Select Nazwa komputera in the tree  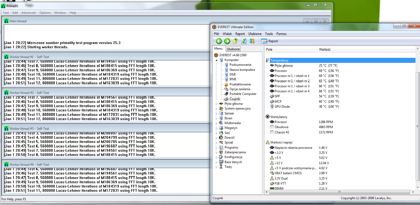242,70
